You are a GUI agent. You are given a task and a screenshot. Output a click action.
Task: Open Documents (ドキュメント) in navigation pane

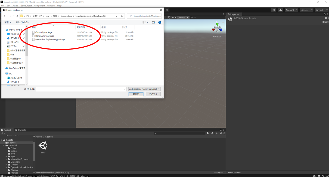click(x=15, y=42)
